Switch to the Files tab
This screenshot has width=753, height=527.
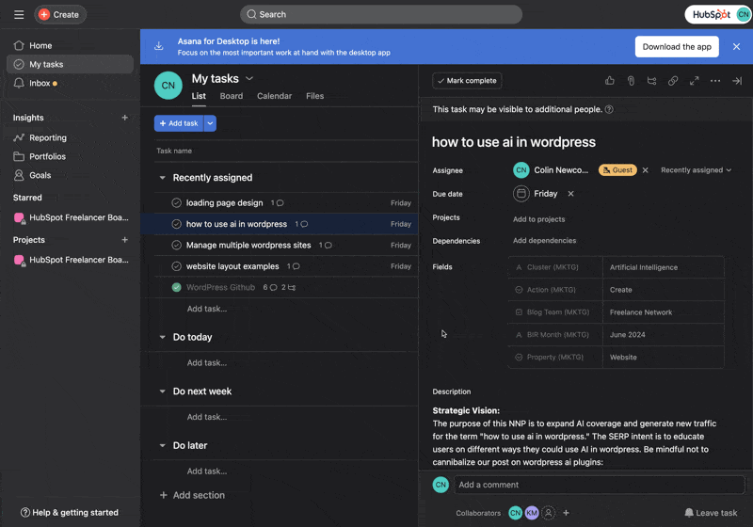click(314, 96)
